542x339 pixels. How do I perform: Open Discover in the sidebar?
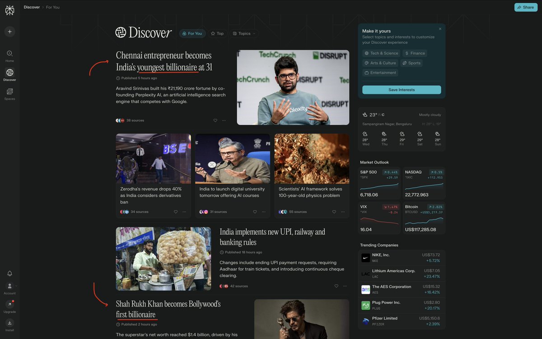tap(9, 75)
